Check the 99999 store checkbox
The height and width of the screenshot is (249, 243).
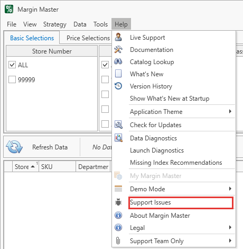coord(12,79)
